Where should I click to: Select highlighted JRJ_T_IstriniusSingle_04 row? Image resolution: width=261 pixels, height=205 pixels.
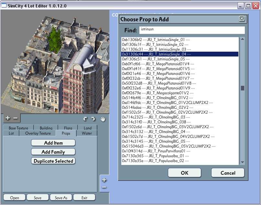click(x=180, y=54)
